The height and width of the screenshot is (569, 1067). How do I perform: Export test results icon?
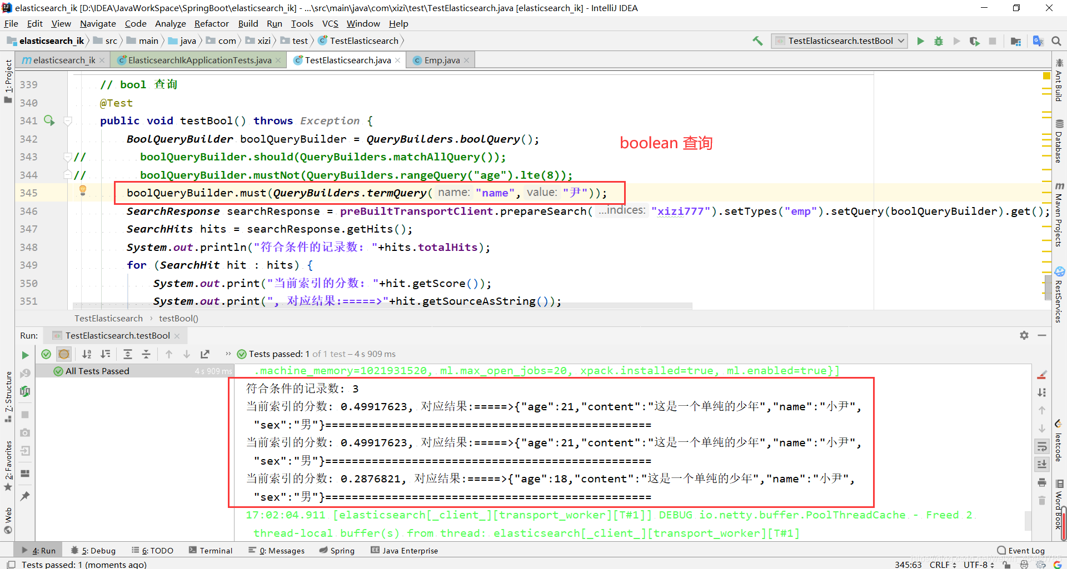205,354
